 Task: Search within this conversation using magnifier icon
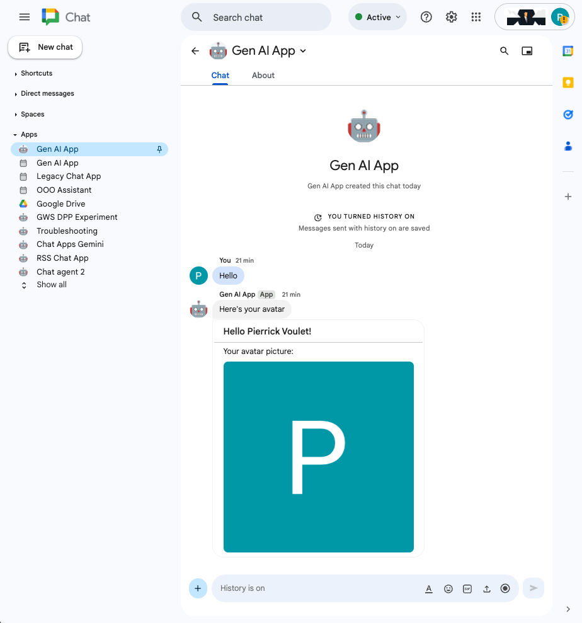[x=504, y=51]
